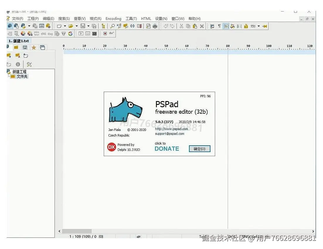
Task: Click the project tools wrench icon
Action: click(29, 64)
